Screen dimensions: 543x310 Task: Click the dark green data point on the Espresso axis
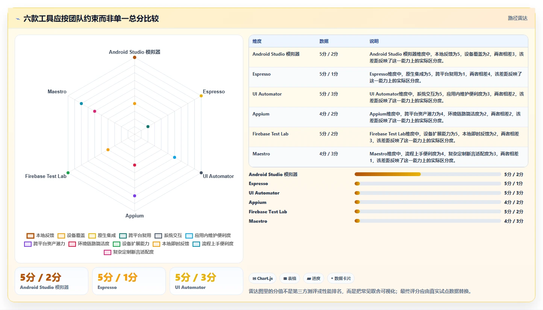pos(148,126)
